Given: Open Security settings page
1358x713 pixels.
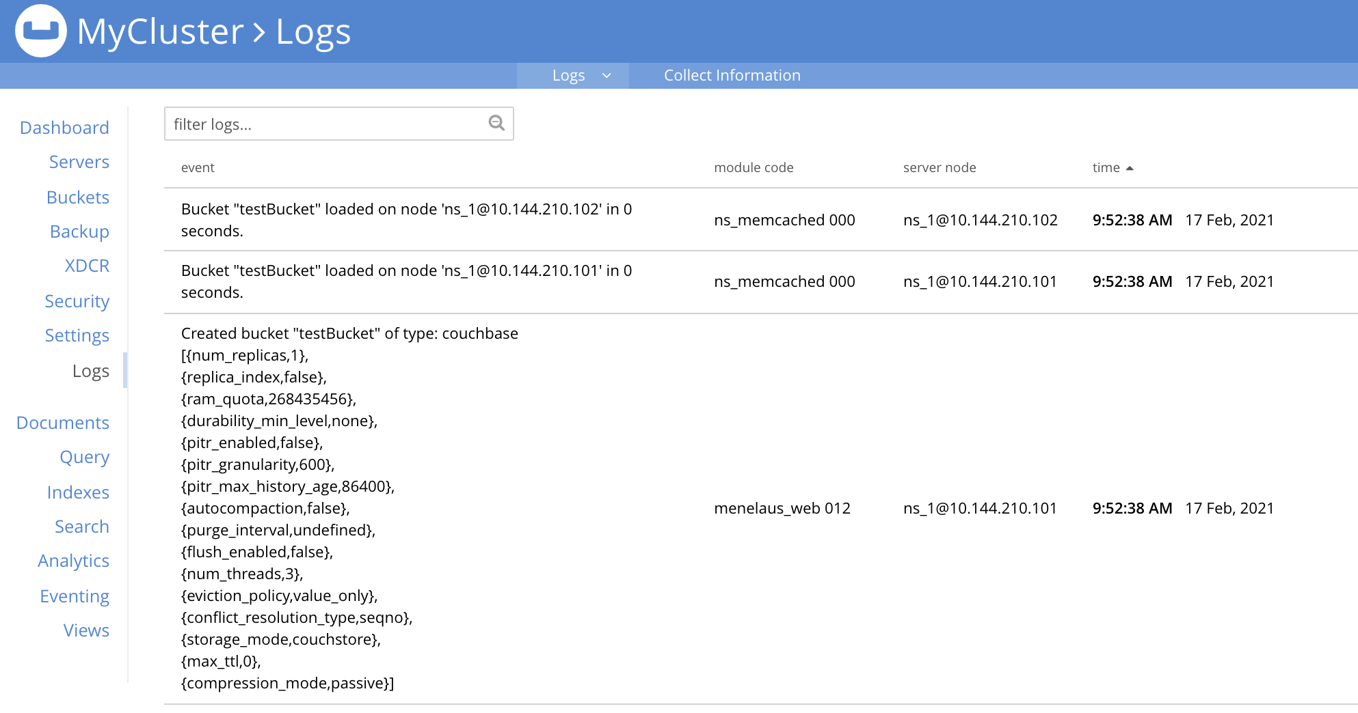Looking at the screenshot, I should tap(77, 301).
